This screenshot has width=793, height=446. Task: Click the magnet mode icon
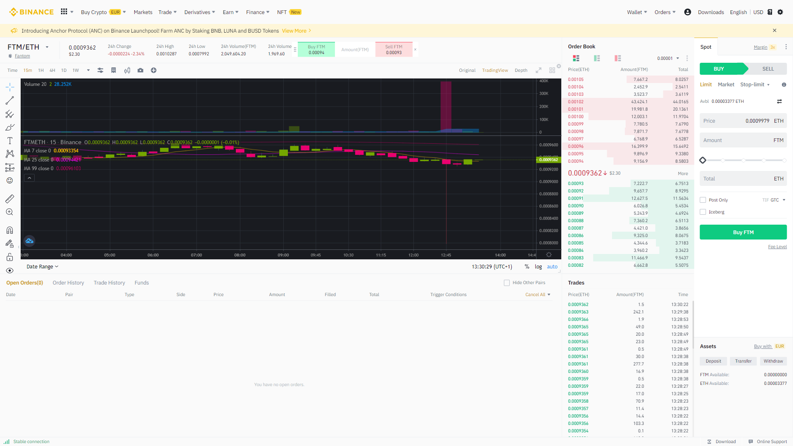10,230
